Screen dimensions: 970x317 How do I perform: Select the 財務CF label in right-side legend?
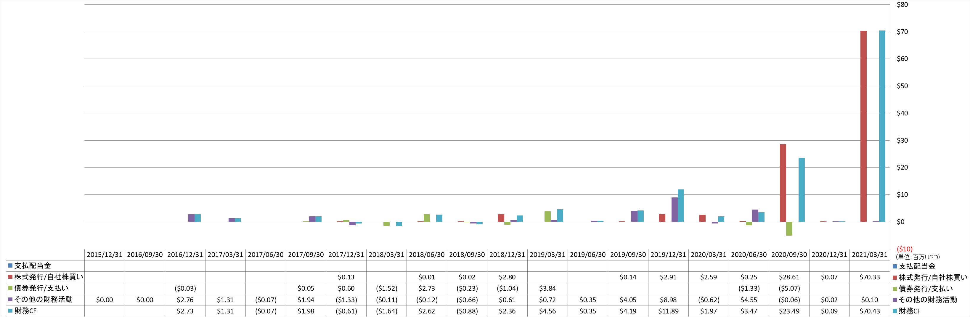coord(909,311)
